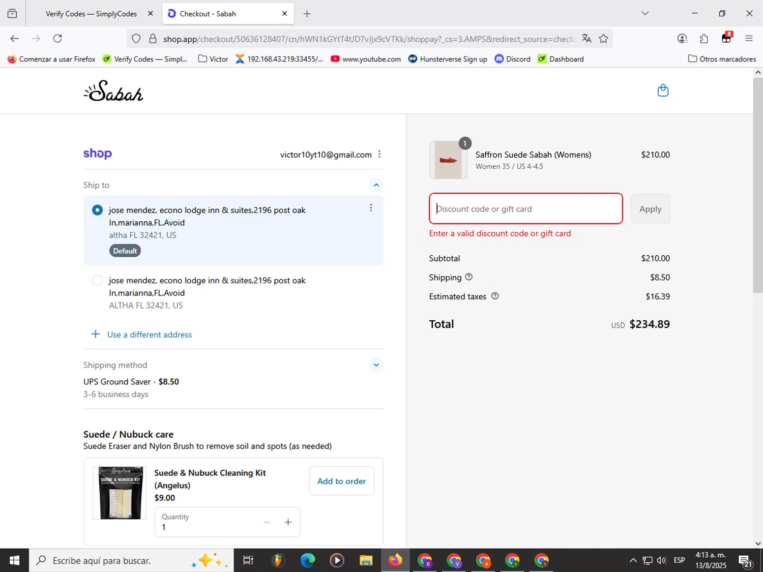Click Saffron Suede Sabah product thumbnail
763x572 pixels.
[448, 160]
